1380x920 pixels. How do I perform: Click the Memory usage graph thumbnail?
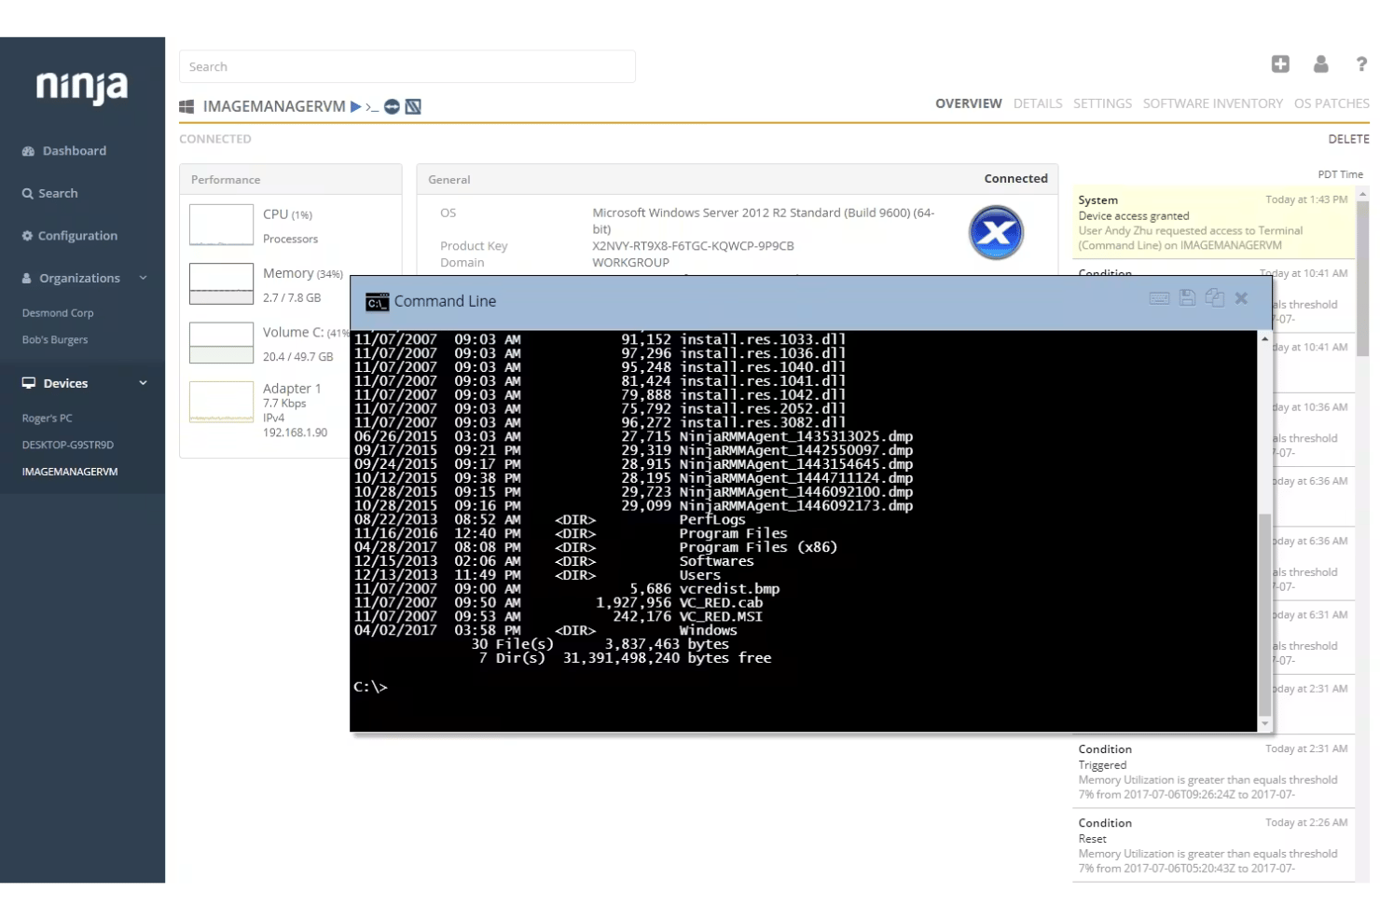click(x=221, y=283)
